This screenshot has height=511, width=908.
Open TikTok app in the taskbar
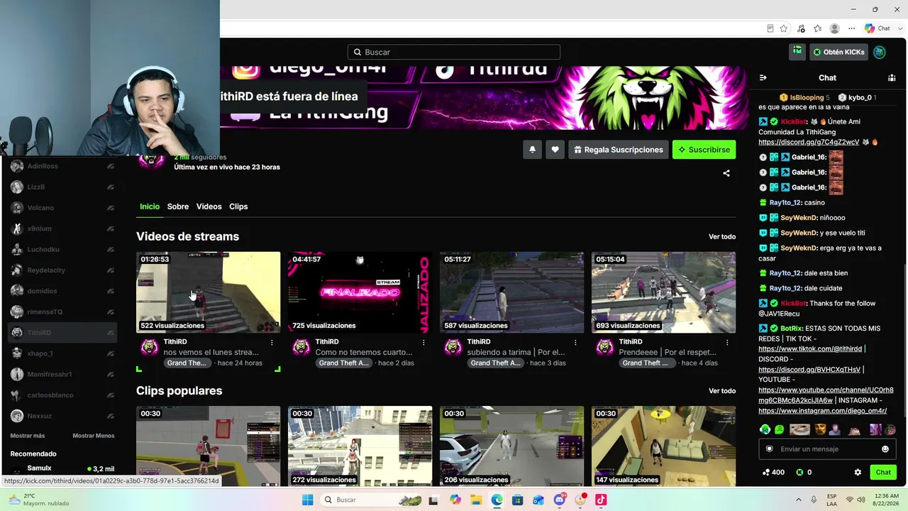pyautogui.click(x=601, y=500)
